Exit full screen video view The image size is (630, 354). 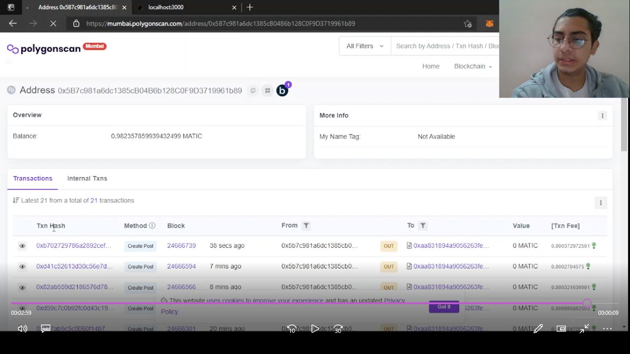[x=584, y=329]
